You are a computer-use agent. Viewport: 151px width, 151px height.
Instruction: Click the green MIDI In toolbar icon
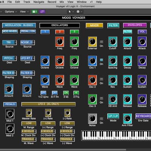tap(34, 12)
